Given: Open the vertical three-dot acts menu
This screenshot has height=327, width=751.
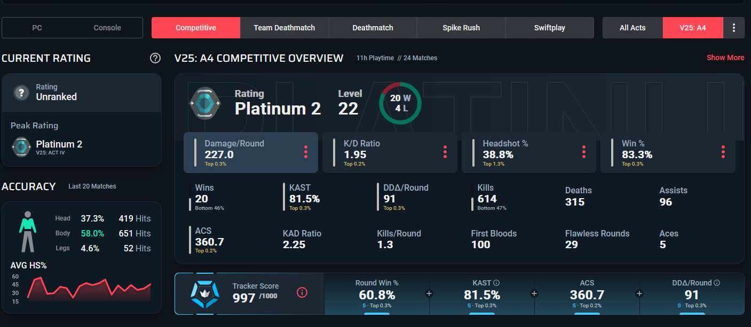Looking at the screenshot, I should (x=733, y=27).
